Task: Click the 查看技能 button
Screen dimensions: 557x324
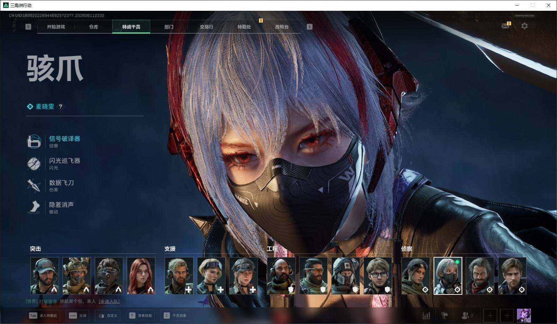Action: (140, 316)
